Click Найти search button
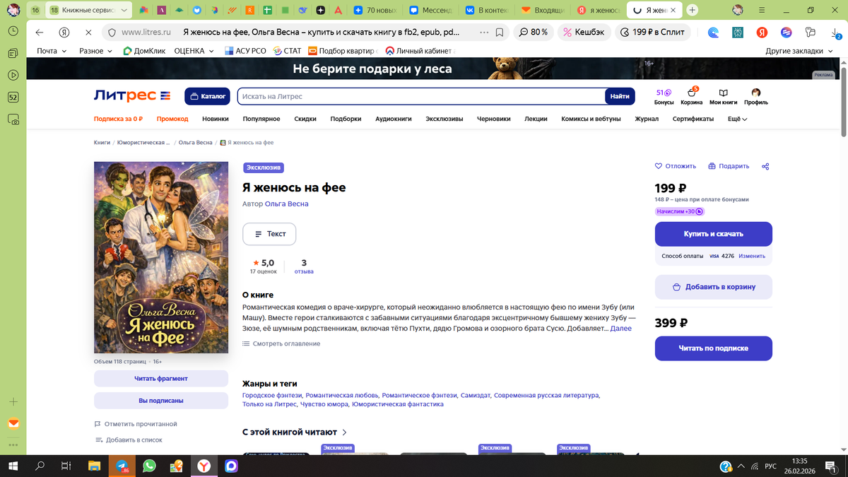This screenshot has height=477, width=848. click(x=620, y=96)
